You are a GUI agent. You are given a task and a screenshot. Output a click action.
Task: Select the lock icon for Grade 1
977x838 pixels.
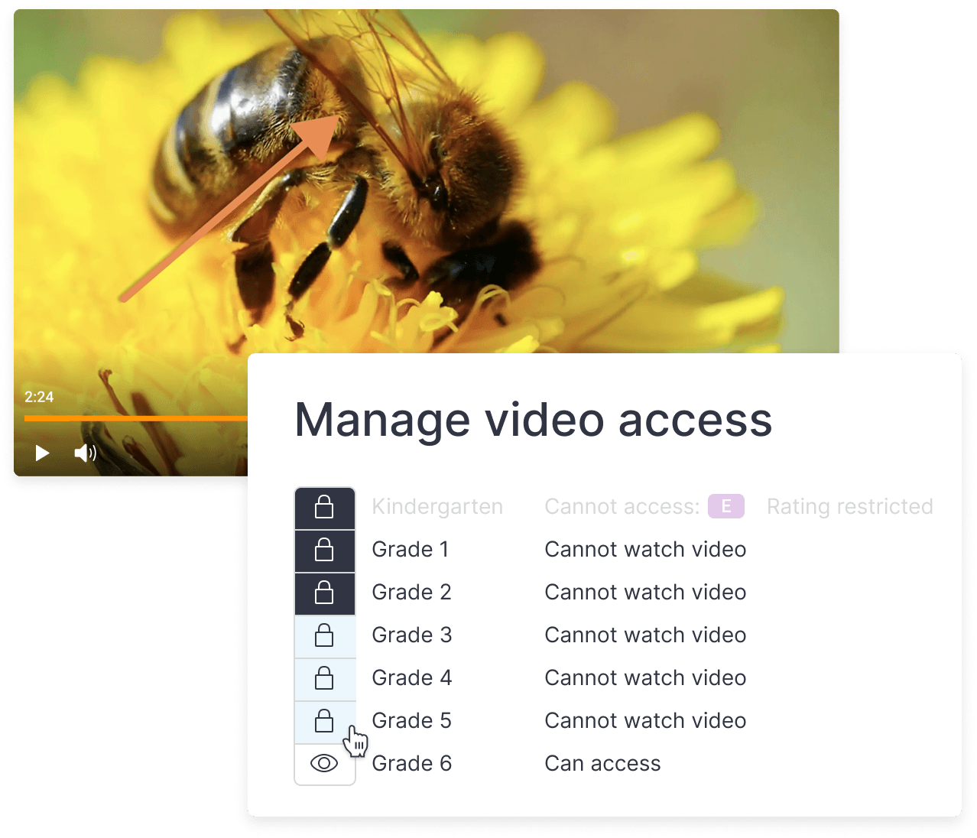click(325, 550)
